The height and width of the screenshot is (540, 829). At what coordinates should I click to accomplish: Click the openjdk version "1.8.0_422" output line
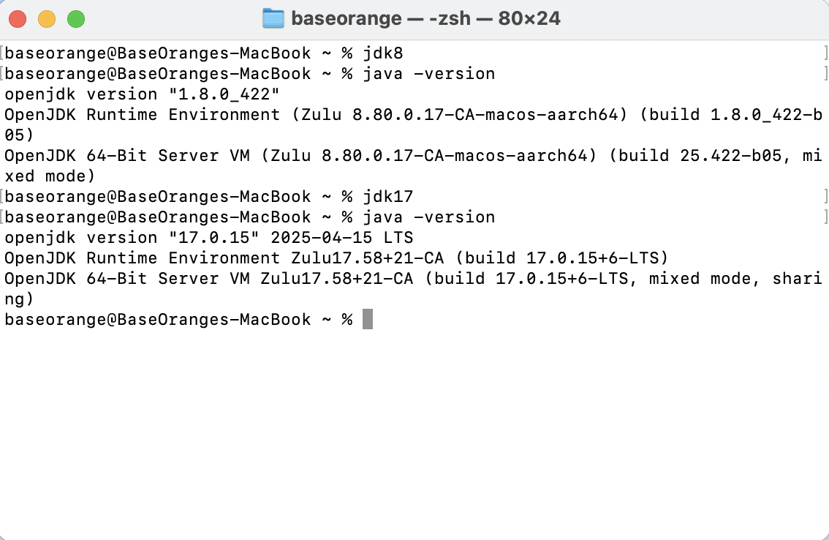click(143, 94)
